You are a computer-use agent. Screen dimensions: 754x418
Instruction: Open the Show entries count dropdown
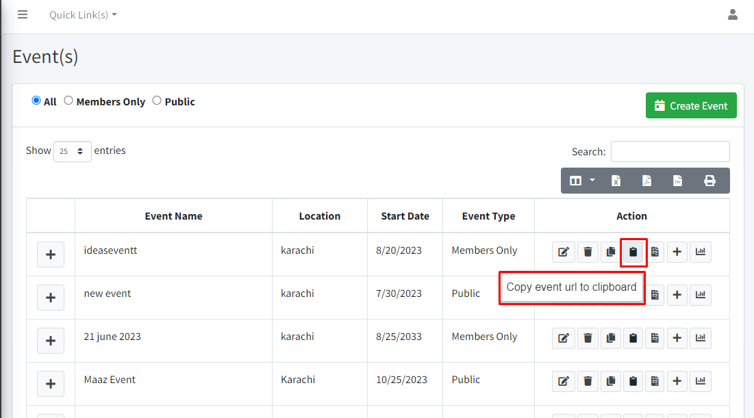coord(72,151)
